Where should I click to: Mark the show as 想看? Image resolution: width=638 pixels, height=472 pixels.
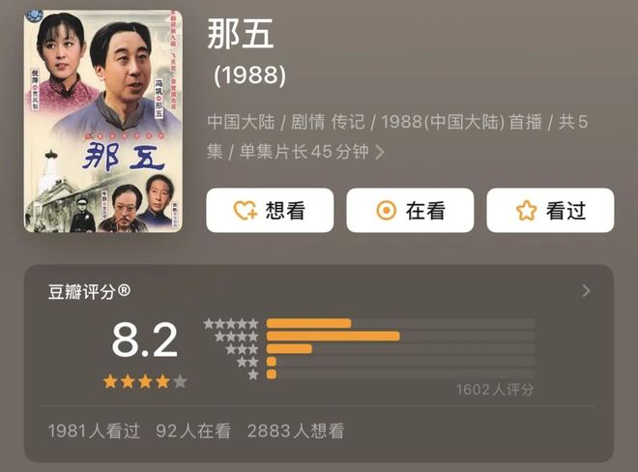pos(270,210)
